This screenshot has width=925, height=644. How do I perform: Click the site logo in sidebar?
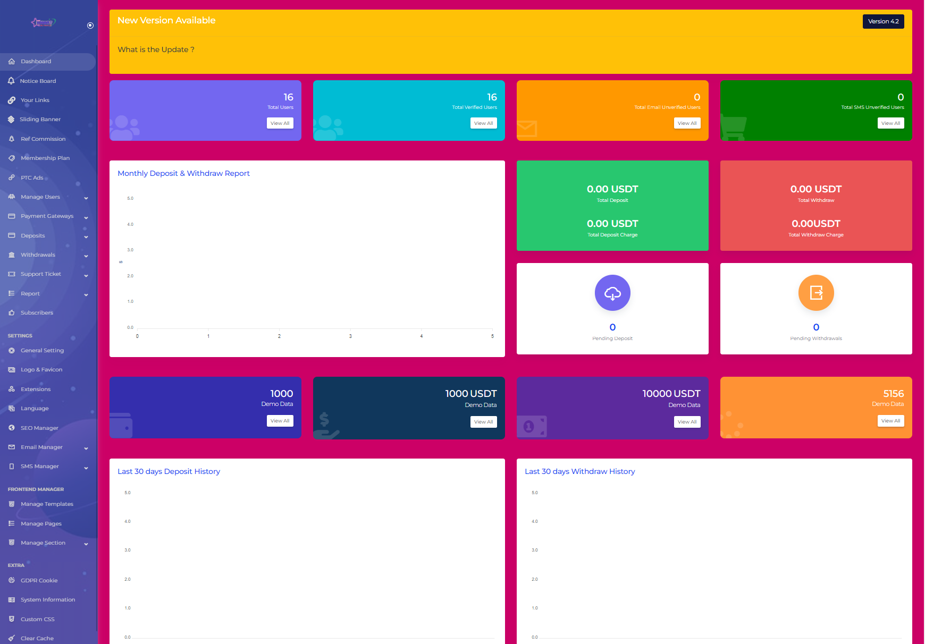[x=43, y=22]
